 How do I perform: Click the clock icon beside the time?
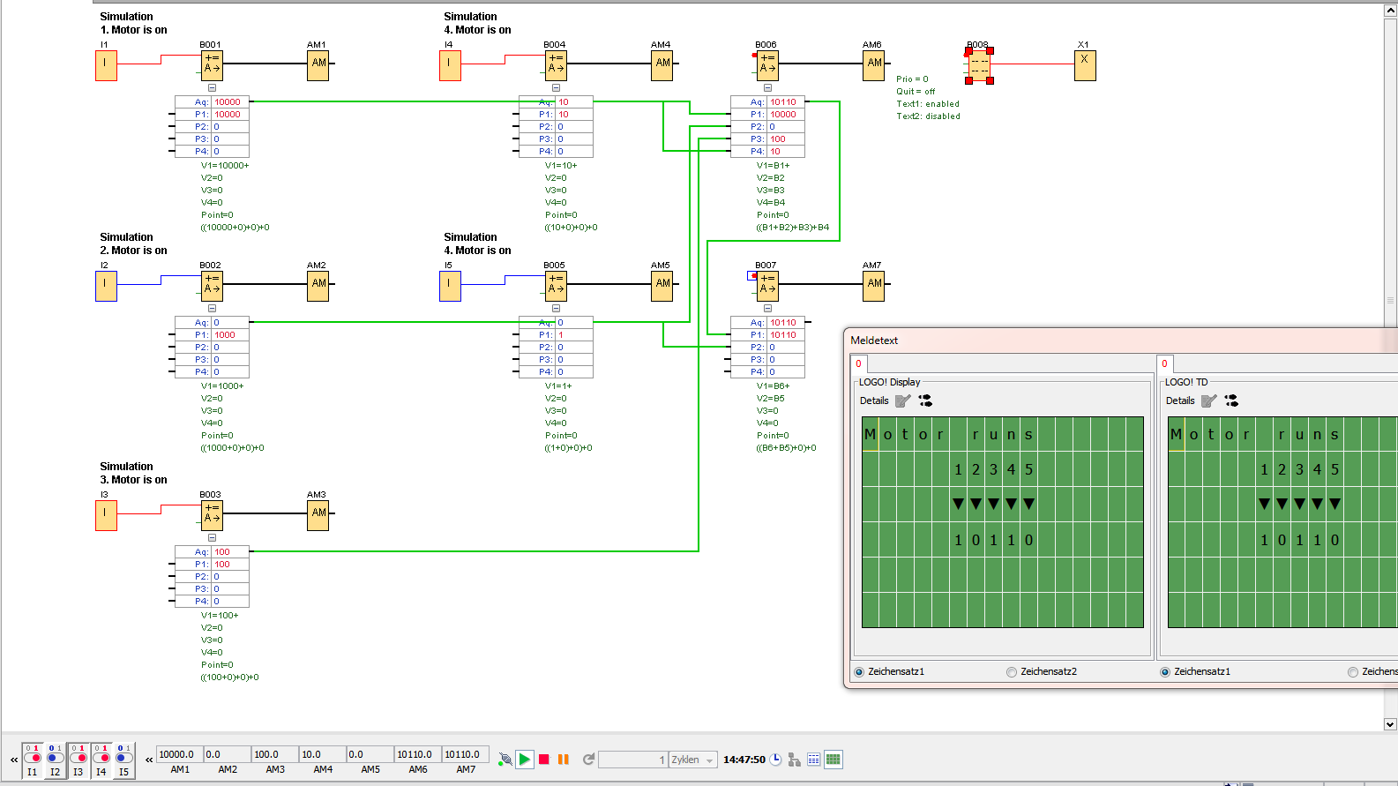pyautogui.click(x=776, y=760)
